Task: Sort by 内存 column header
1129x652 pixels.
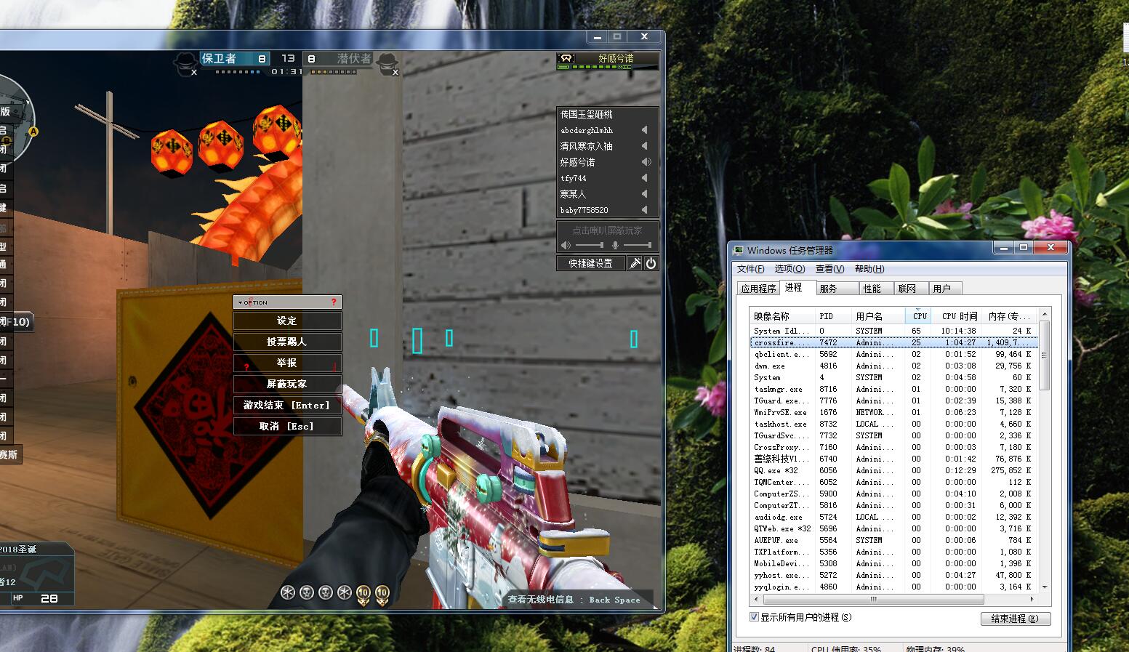Action: 1010,316
